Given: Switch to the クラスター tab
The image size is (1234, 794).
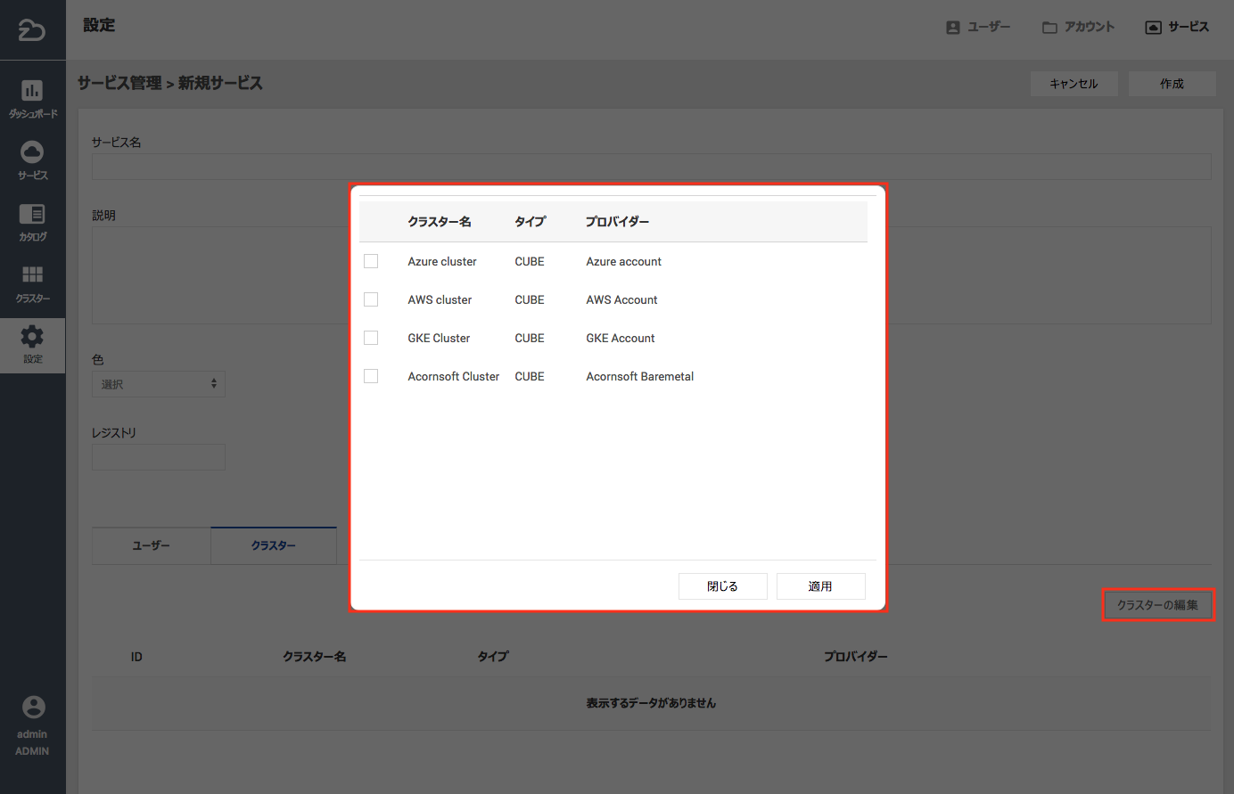Looking at the screenshot, I should 274,545.
